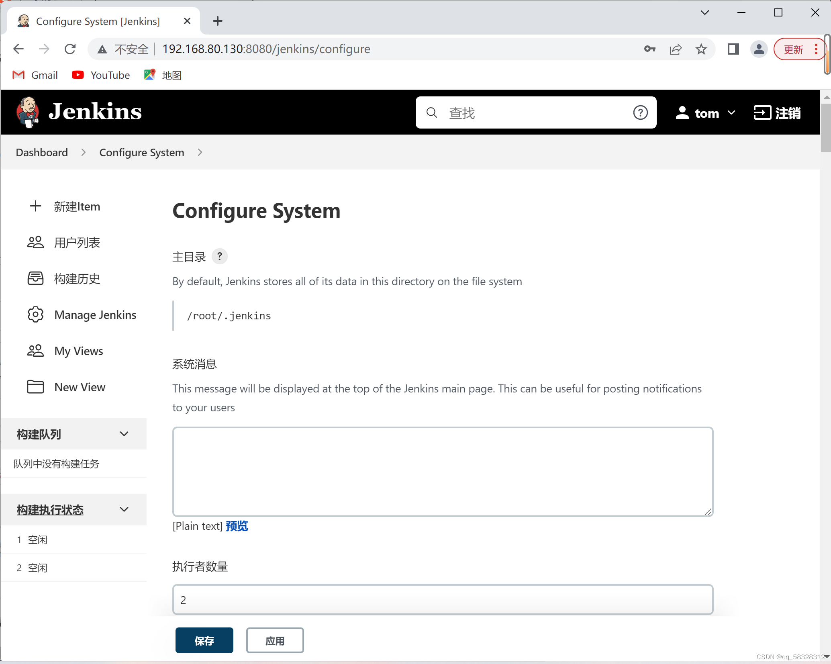Screen dimensions: 831x664
Task: Click the 应用 apply button
Action: (x=275, y=640)
